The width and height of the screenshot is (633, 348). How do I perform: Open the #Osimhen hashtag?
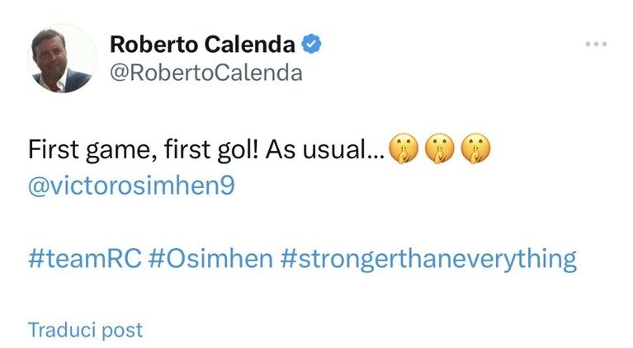210,258
